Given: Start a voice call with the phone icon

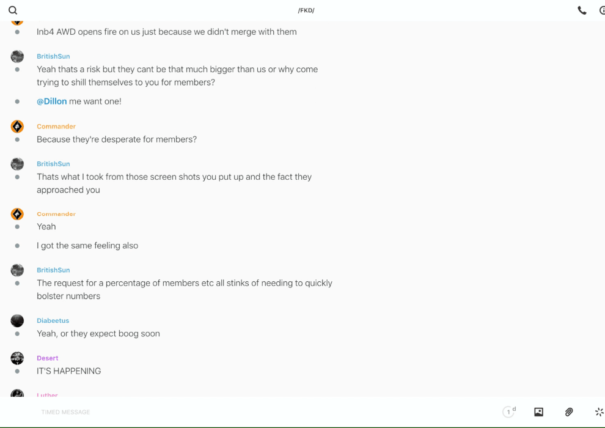Looking at the screenshot, I should 582,10.
